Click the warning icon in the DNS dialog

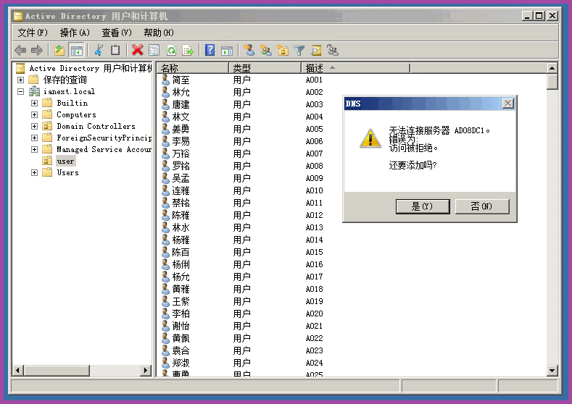tap(370, 138)
